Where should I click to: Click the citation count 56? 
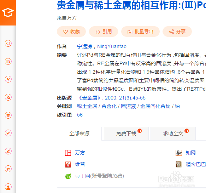pyautogui.click(x=80, y=115)
